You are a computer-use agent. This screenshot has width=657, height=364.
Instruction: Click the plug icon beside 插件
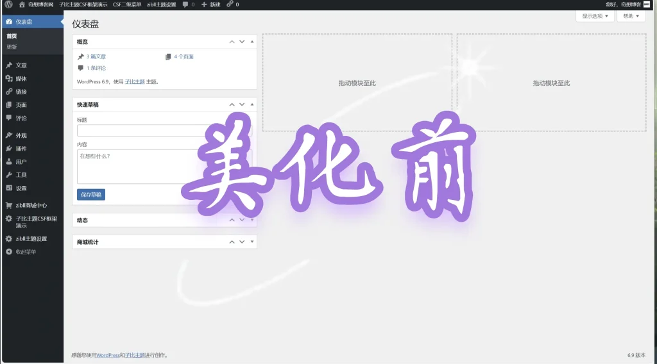pos(9,149)
